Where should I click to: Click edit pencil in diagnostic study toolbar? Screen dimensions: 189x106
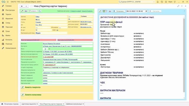tap(100, 11)
